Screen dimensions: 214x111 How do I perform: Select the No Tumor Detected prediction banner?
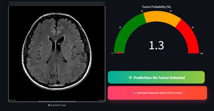pyautogui.click(x=156, y=77)
